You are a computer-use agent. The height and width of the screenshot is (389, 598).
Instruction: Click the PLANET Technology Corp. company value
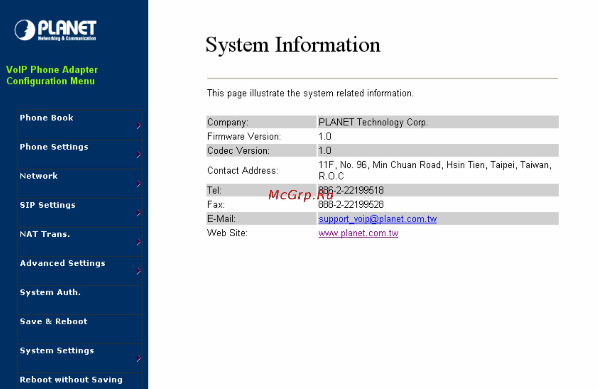[x=373, y=122]
